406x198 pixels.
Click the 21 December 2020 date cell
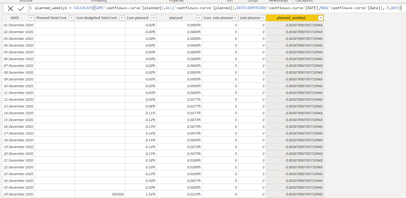point(19,160)
